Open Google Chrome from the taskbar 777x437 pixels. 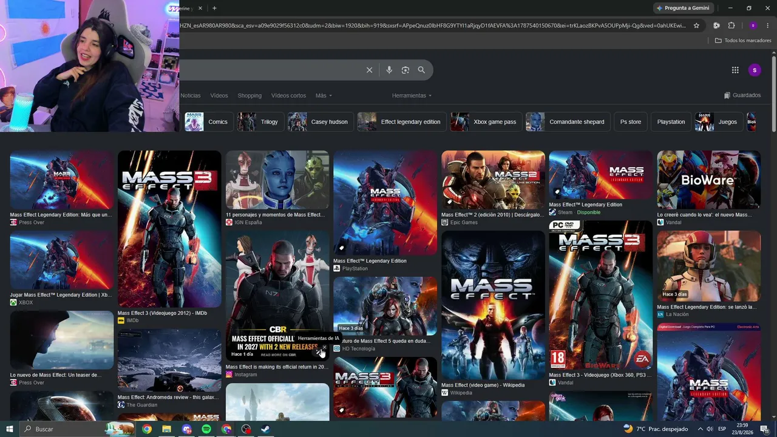(147, 429)
